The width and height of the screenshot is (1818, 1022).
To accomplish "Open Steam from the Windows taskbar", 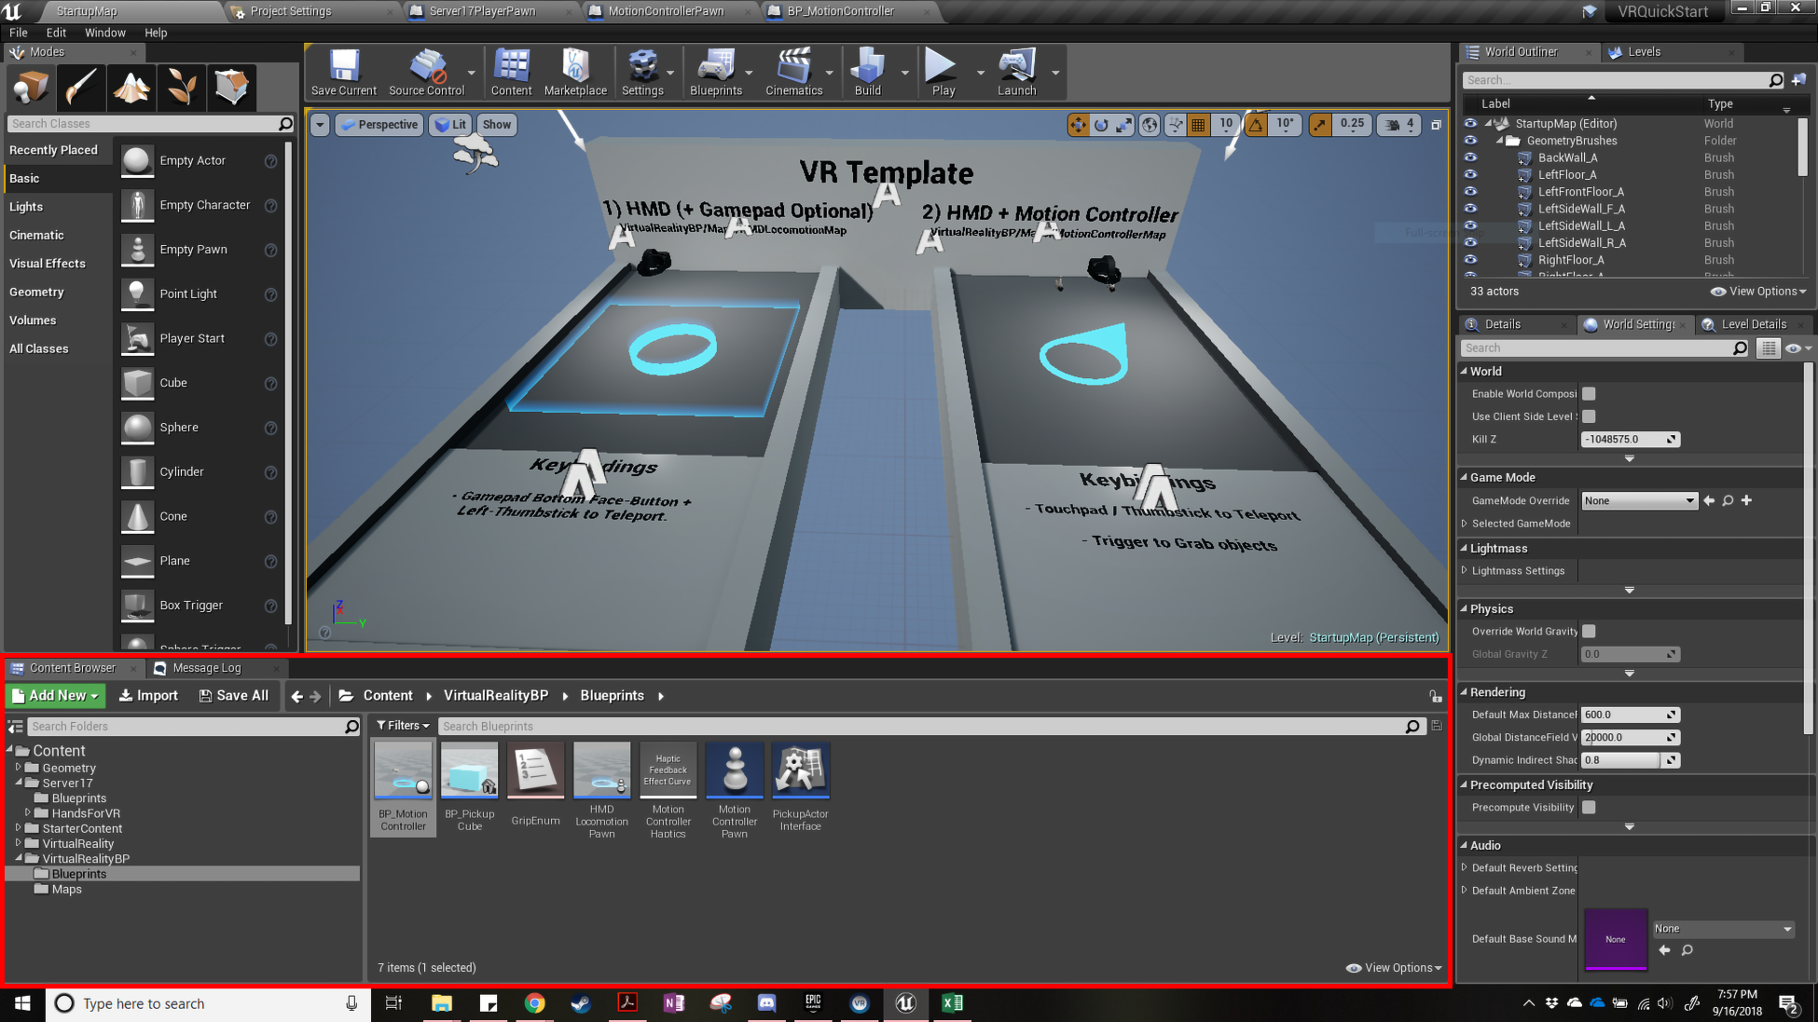I will pyautogui.click(x=581, y=1003).
